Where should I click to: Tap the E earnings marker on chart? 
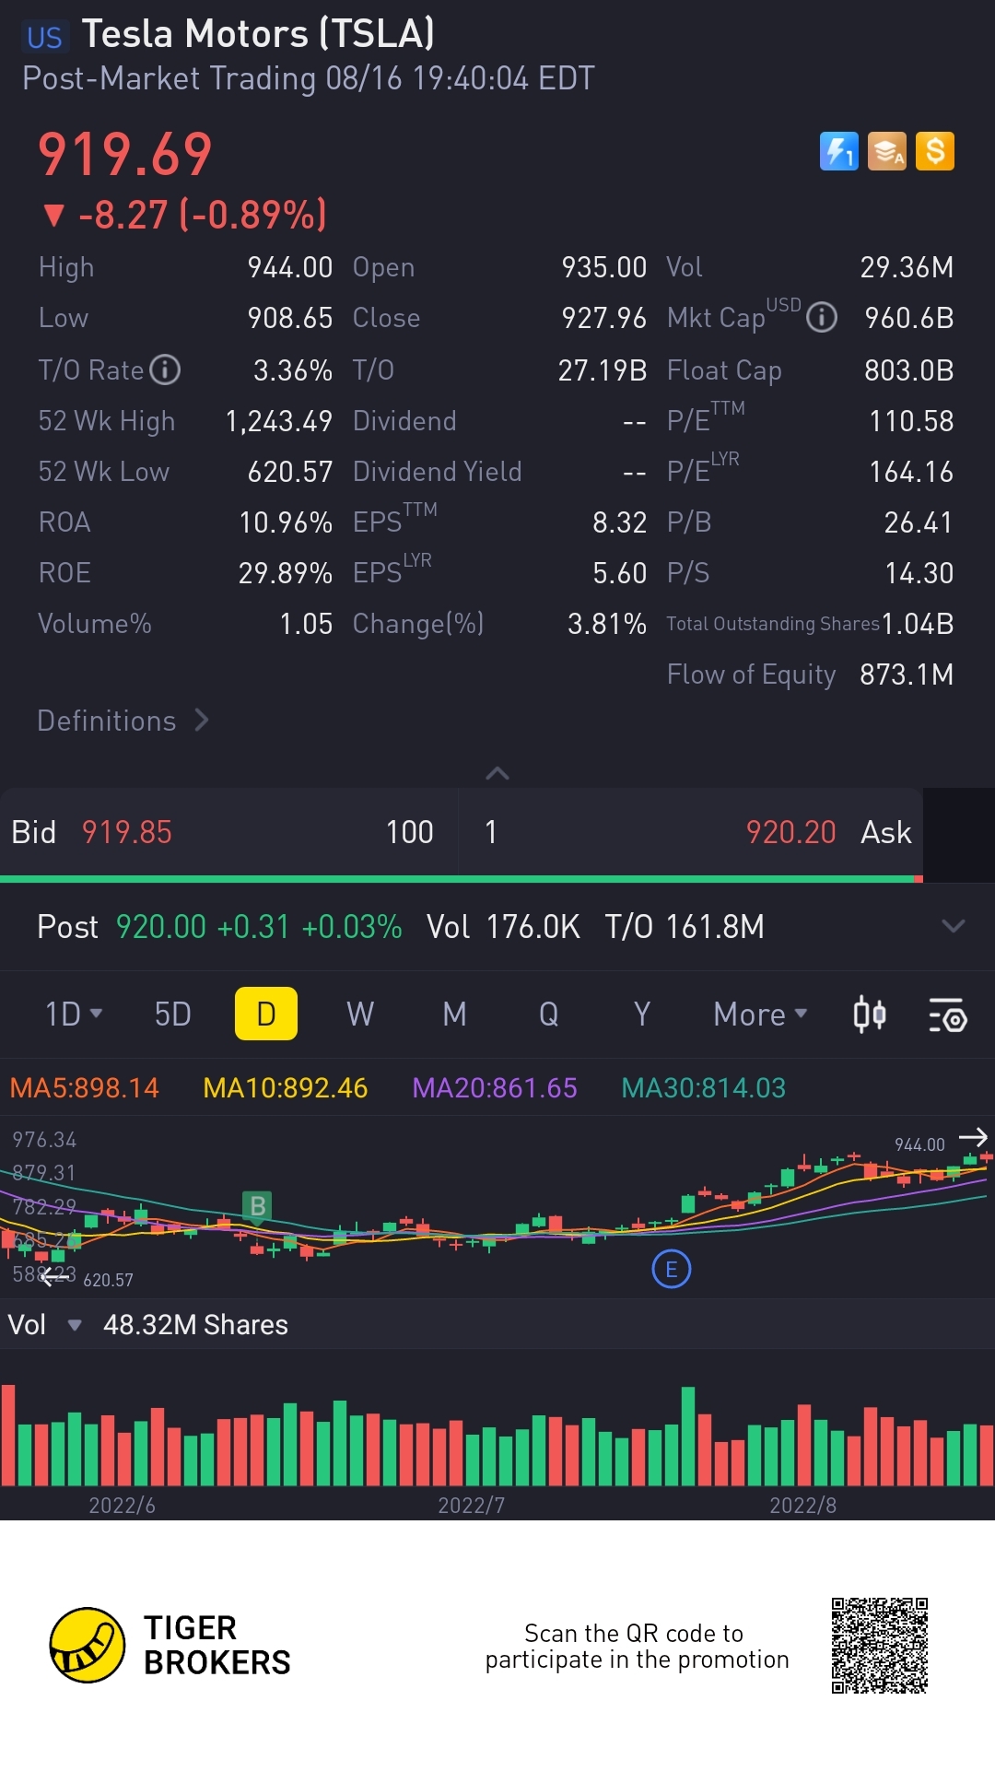[672, 1270]
